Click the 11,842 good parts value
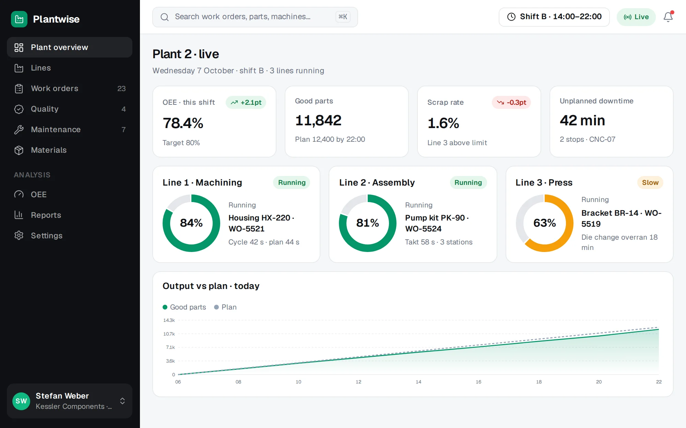Image resolution: width=686 pixels, height=428 pixels. pos(318,120)
